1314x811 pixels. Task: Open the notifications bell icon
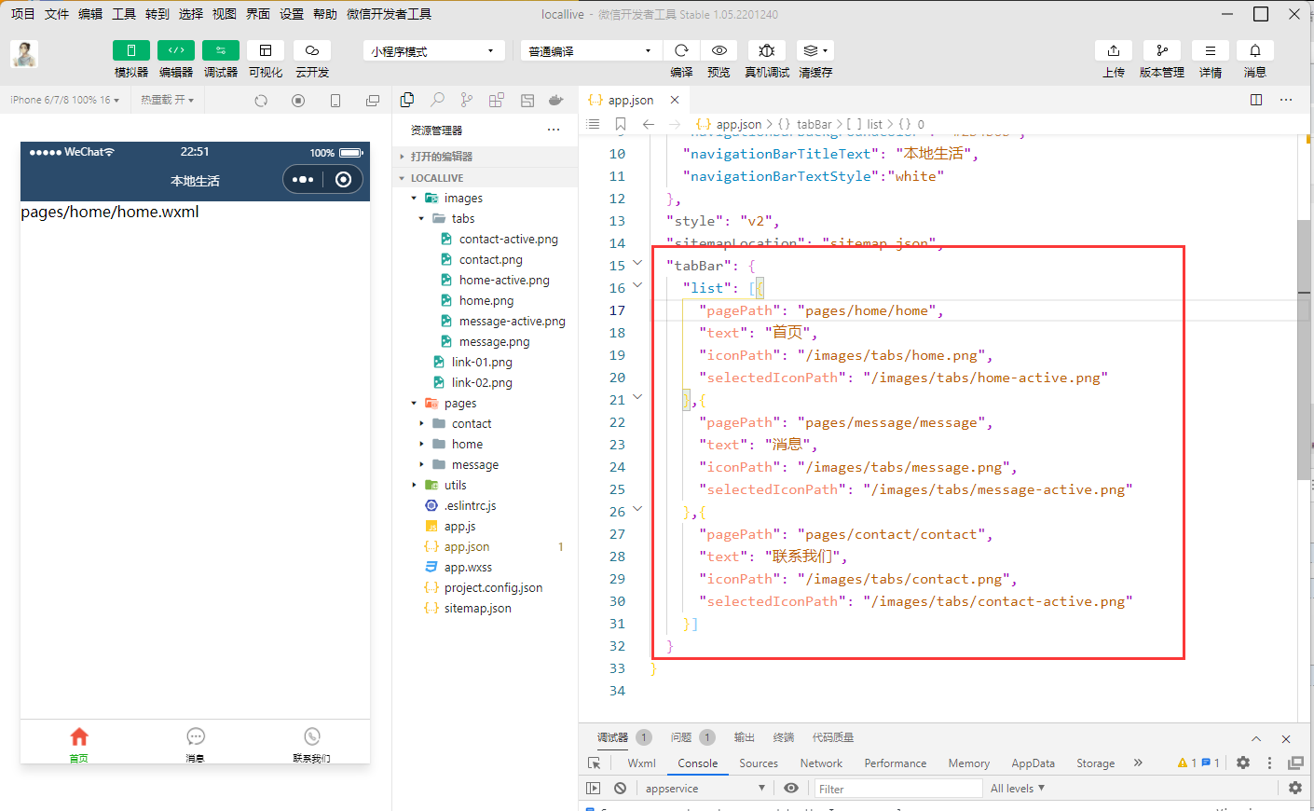click(x=1255, y=50)
